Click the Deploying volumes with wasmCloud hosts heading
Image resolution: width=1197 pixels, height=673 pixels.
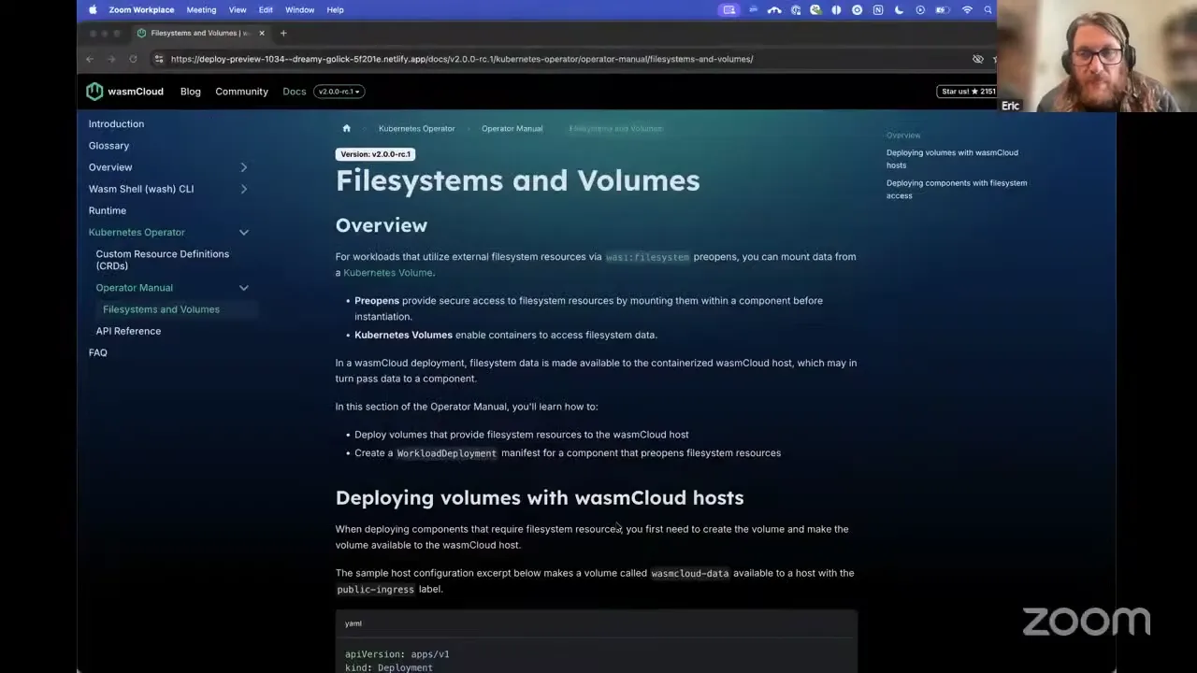click(540, 497)
